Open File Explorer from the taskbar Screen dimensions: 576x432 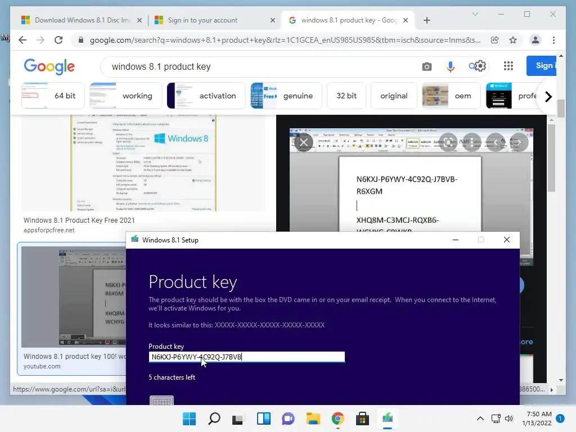point(313,418)
